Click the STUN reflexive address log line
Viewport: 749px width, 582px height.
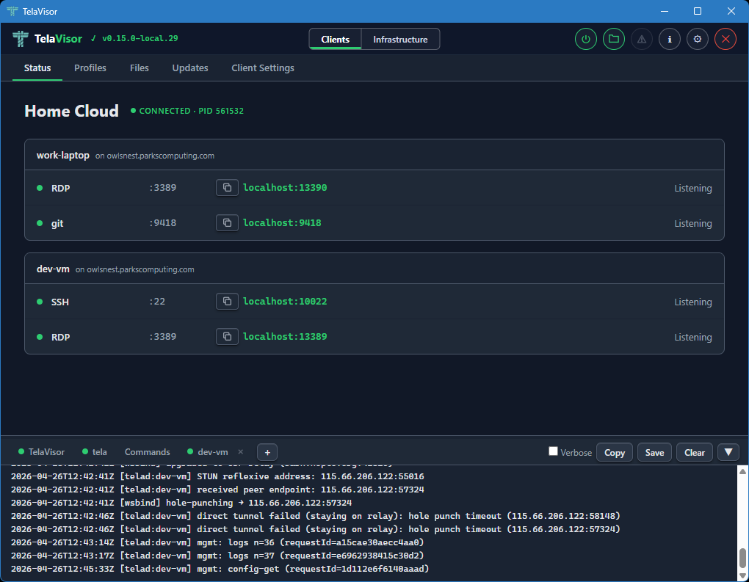click(x=217, y=476)
